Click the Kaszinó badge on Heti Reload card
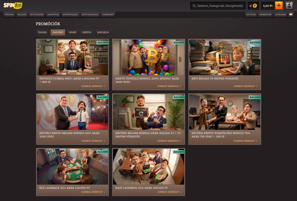This screenshot has height=201, width=297. click(255, 42)
